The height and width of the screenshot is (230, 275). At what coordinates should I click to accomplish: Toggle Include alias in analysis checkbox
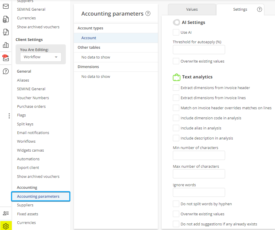pos(176,128)
